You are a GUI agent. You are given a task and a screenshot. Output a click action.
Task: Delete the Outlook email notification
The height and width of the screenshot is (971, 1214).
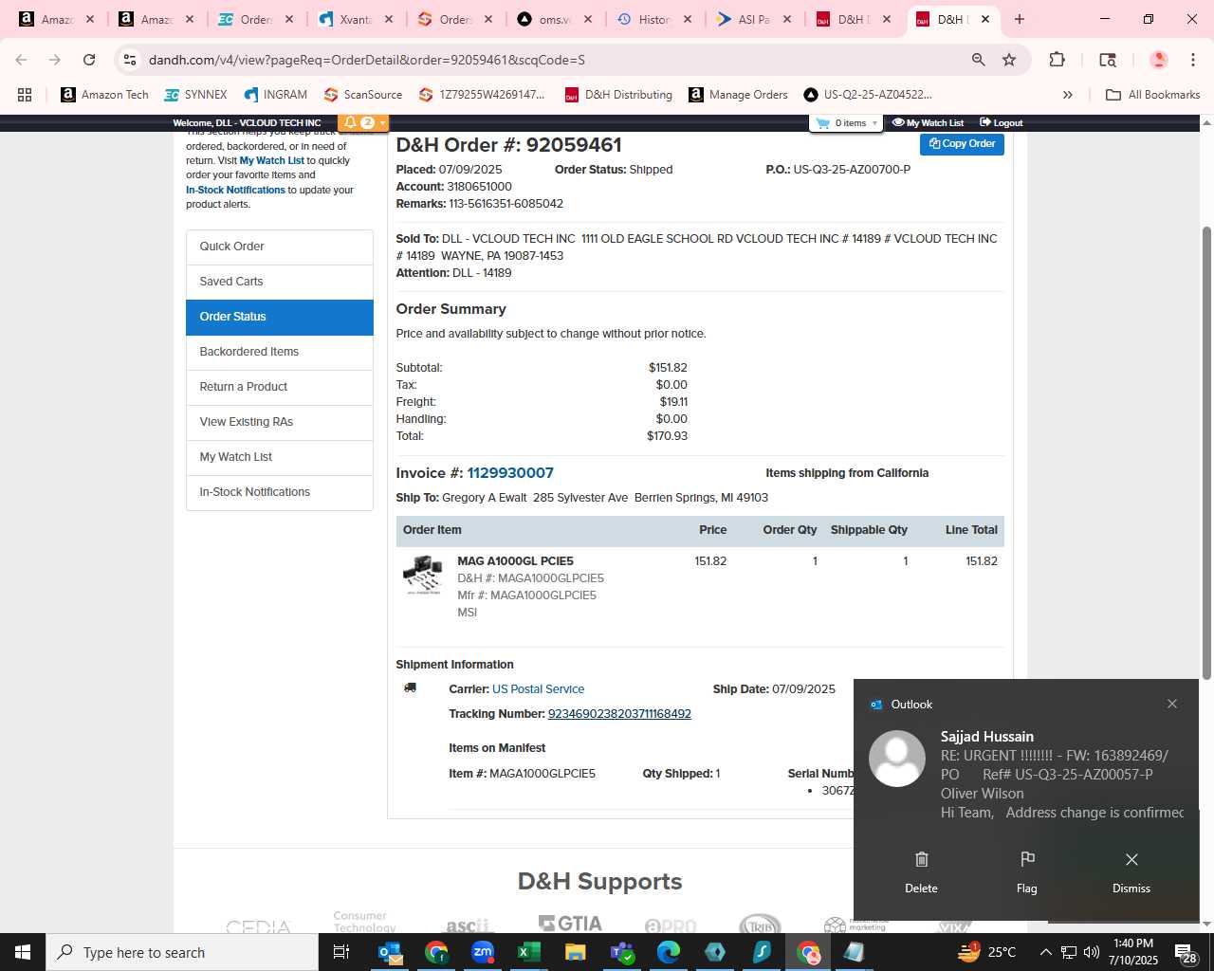click(921, 872)
